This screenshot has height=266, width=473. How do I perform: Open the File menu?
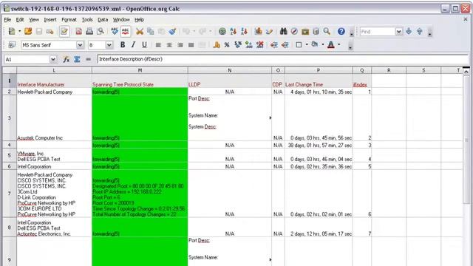(7, 20)
